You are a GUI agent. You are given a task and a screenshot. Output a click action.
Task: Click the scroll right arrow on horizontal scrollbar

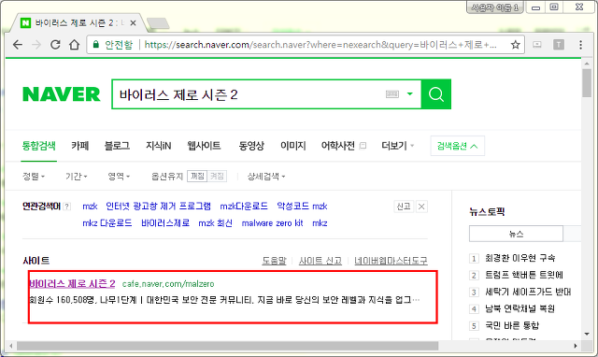pos(576,346)
